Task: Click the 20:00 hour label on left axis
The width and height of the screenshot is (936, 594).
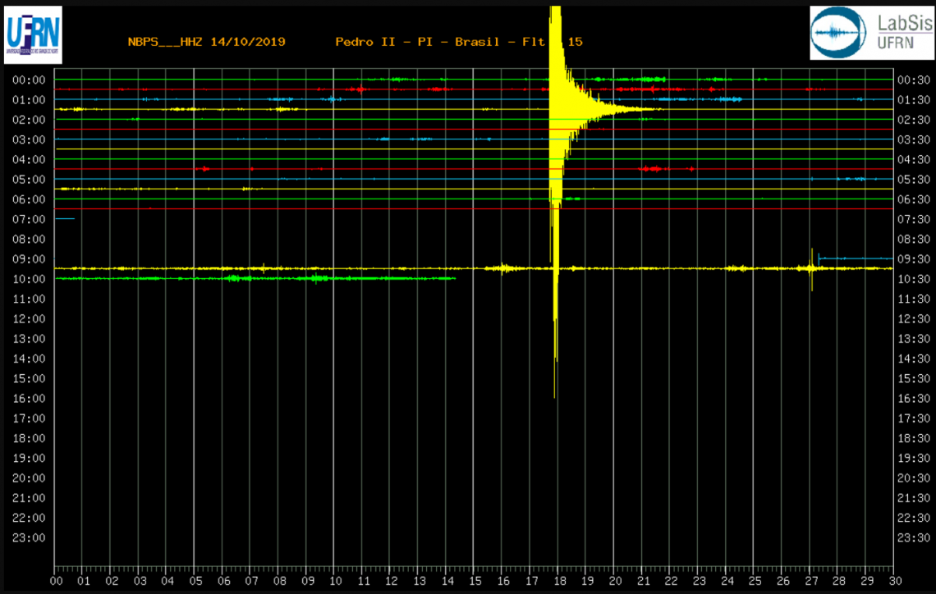Action: point(29,478)
